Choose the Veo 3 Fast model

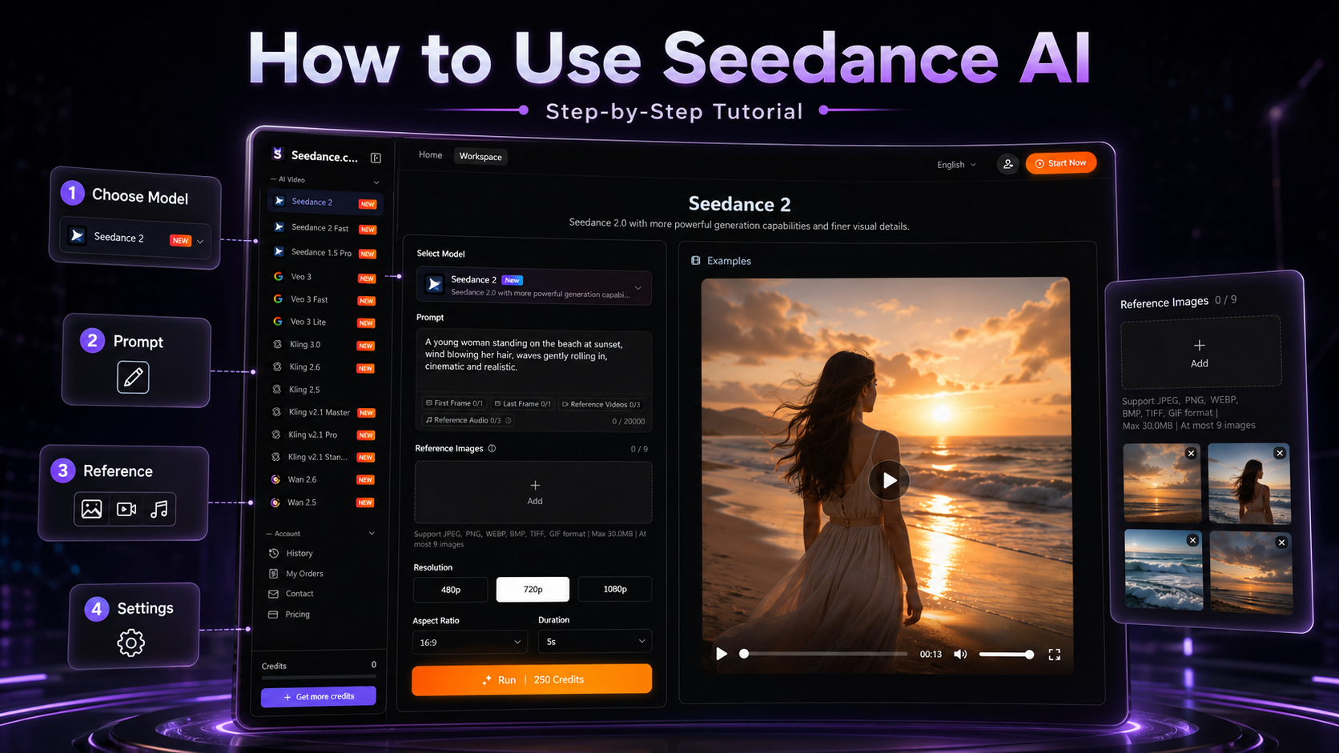325,299
